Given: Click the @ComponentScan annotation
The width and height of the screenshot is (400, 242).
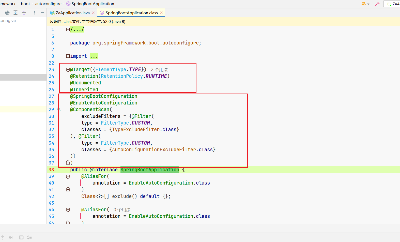Looking at the screenshot, I should [90, 109].
